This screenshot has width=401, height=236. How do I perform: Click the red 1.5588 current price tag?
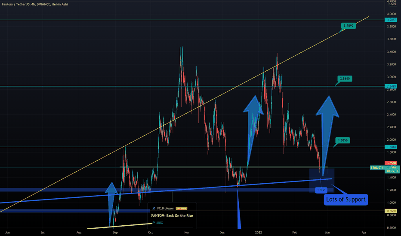391,163
